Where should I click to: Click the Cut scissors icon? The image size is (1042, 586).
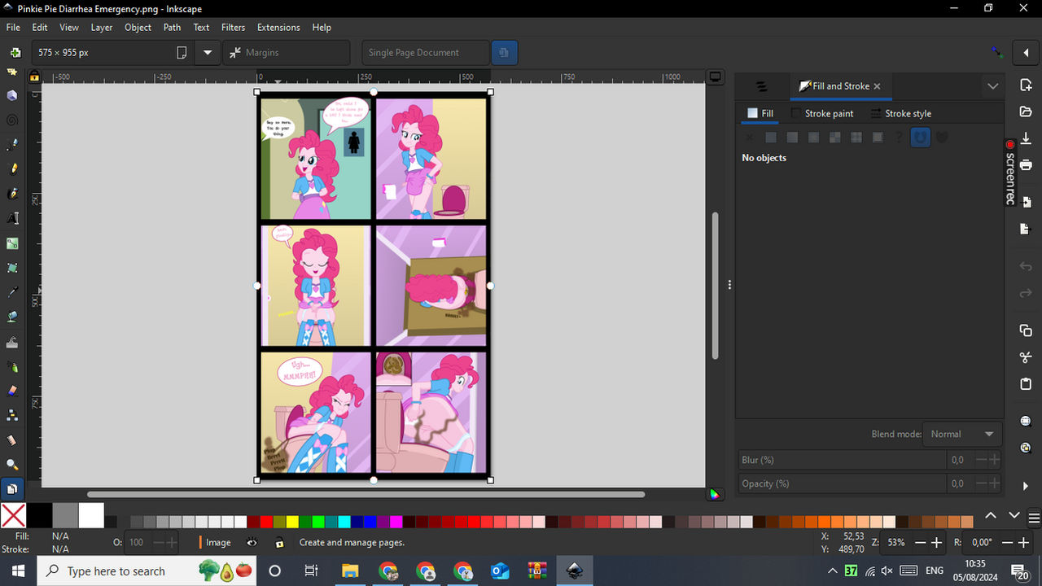(x=1026, y=357)
